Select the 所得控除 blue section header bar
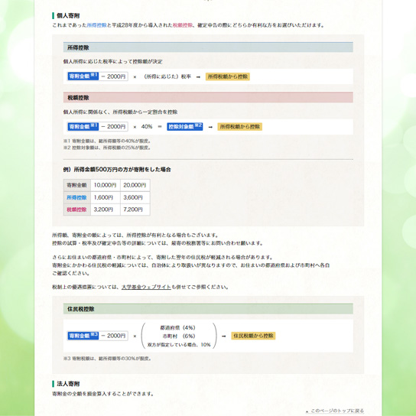 208,47
